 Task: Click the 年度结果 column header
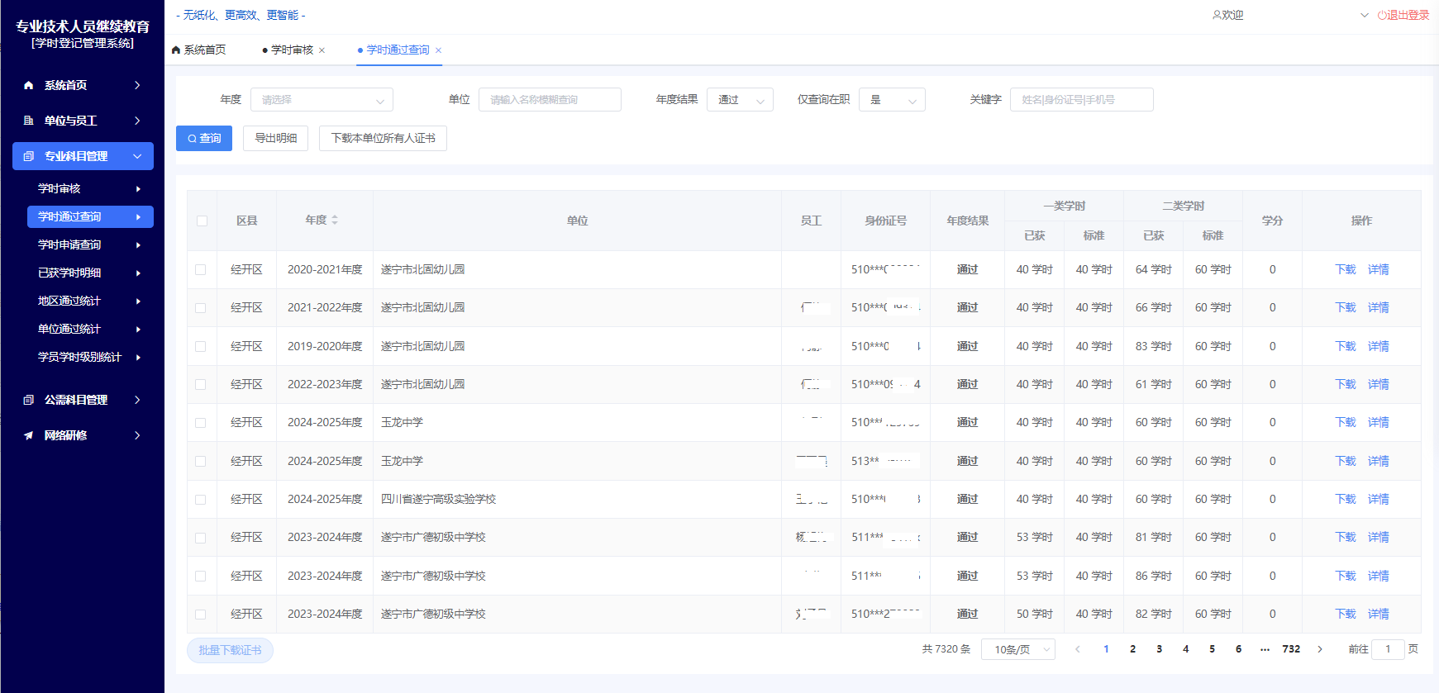[x=968, y=221]
